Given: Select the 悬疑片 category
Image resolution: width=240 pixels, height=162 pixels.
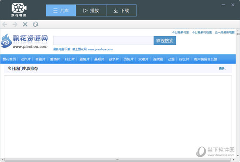Looking at the screenshot, I should [x=99, y=59].
